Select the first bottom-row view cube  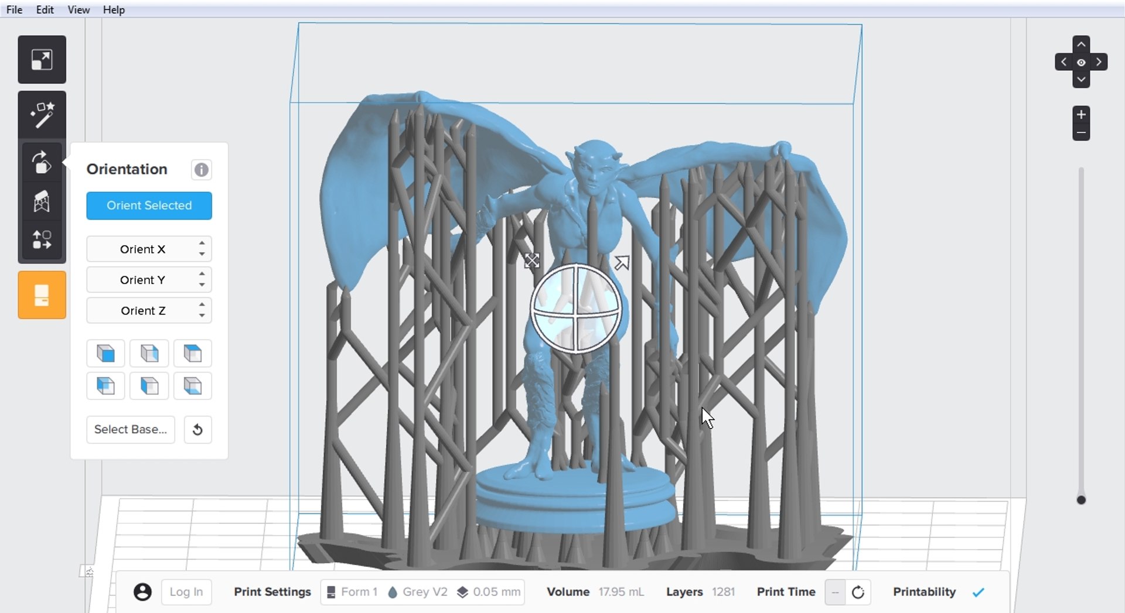(105, 386)
